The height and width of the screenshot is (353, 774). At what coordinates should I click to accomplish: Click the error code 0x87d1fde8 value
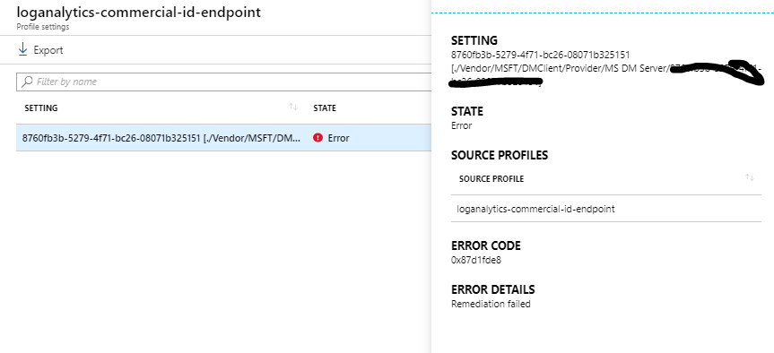coord(476,260)
